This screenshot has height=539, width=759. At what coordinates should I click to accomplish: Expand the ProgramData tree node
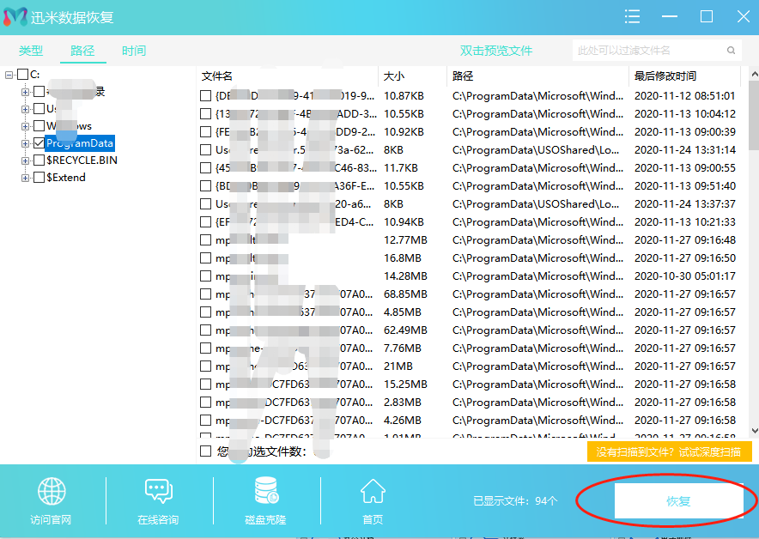(26, 143)
